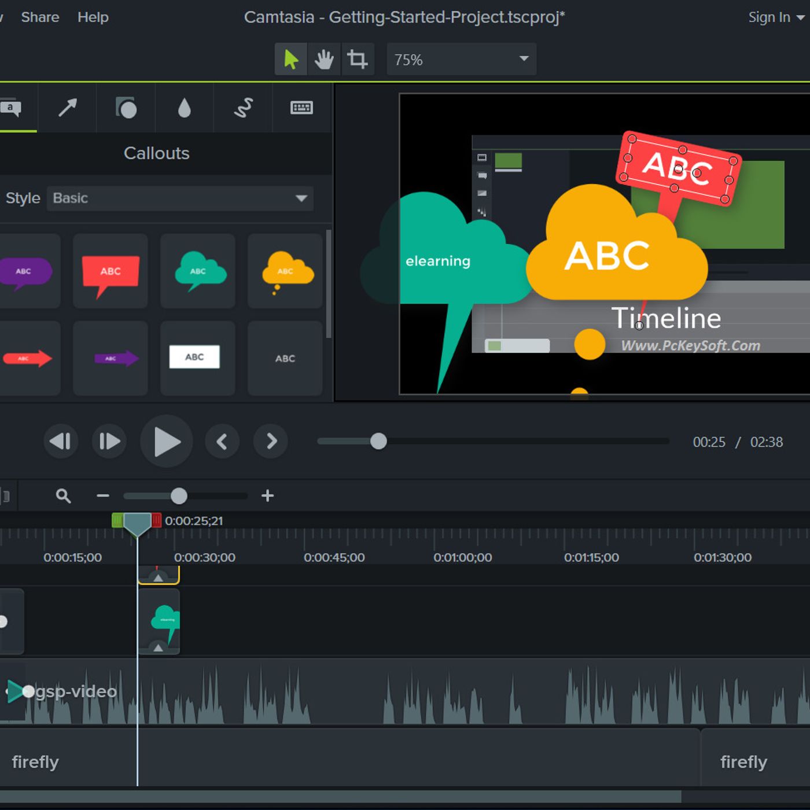
Task: Pick the orange thought cloud callout
Action: pos(285,271)
